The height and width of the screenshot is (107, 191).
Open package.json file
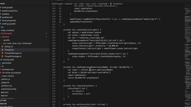coord(8,70)
